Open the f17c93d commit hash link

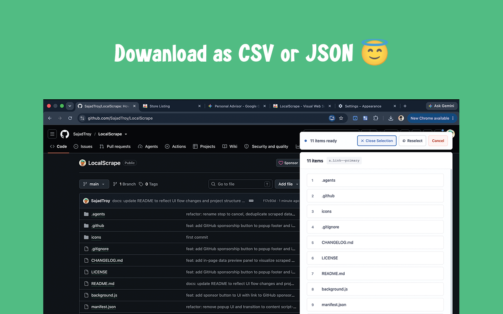coord(269,201)
